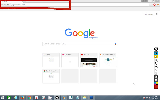Select the pencil tool in drawing toolbar
Image resolution: width=160 pixels, height=100 pixels.
click(156, 60)
